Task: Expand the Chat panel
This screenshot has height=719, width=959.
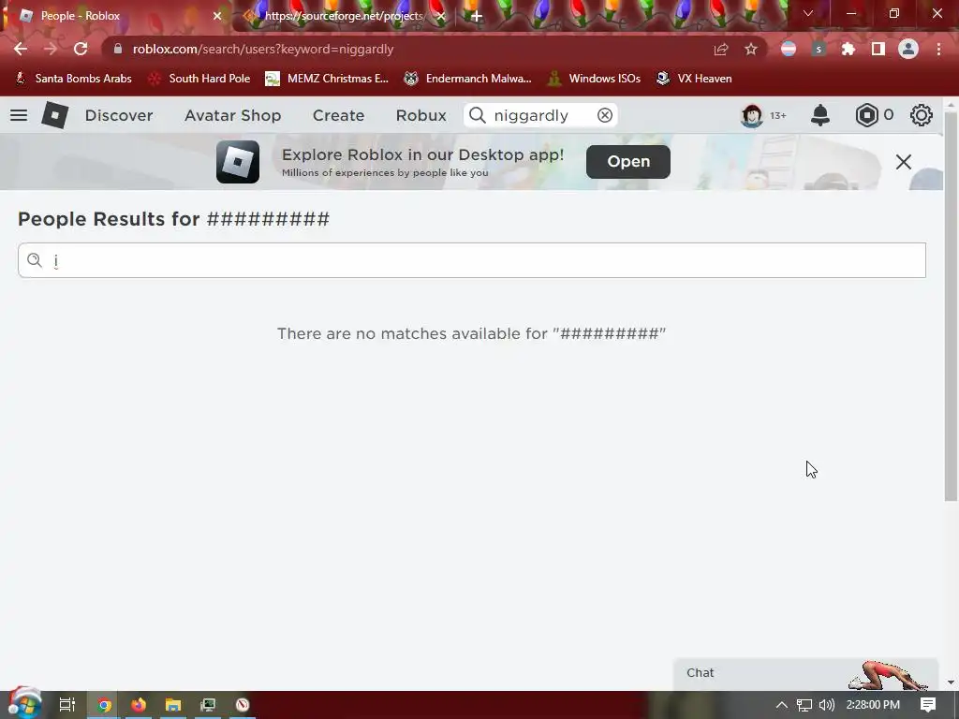Action: point(805,674)
